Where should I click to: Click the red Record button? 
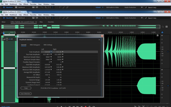(85, 106)
